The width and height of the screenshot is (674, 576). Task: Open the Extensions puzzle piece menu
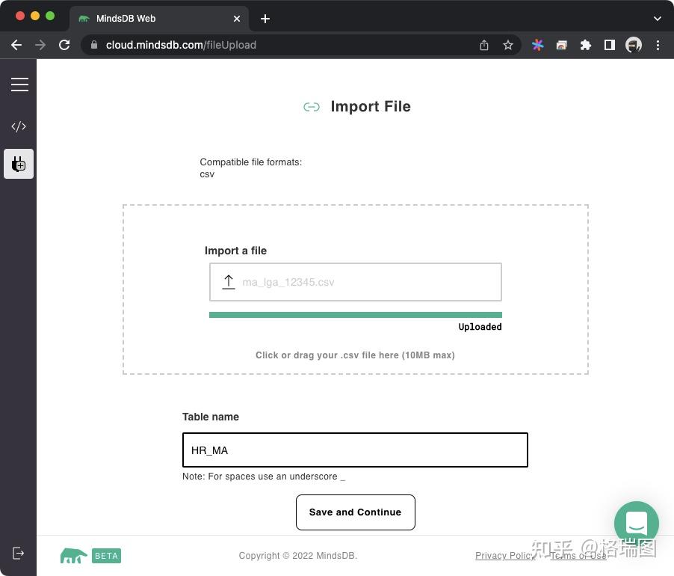585,45
